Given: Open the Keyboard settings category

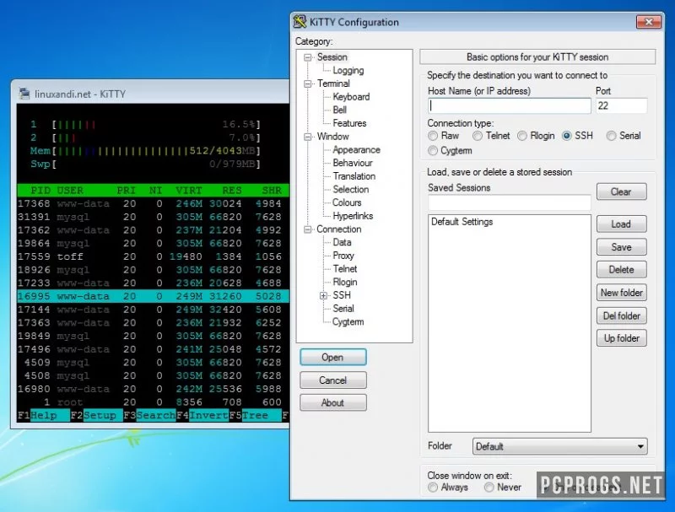Looking at the screenshot, I should (x=351, y=97).
